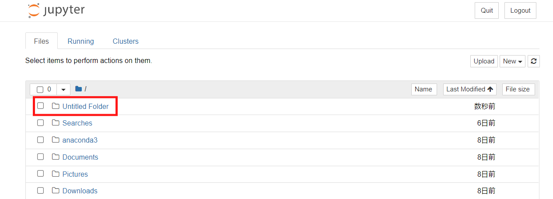Click the Searches folder icon
The height and width of the screenshot is (199, 553).
click(x=56, y=123)
